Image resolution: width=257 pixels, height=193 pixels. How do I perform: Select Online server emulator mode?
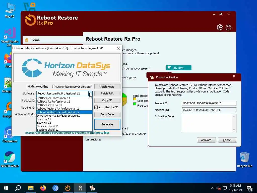[54, 86]
